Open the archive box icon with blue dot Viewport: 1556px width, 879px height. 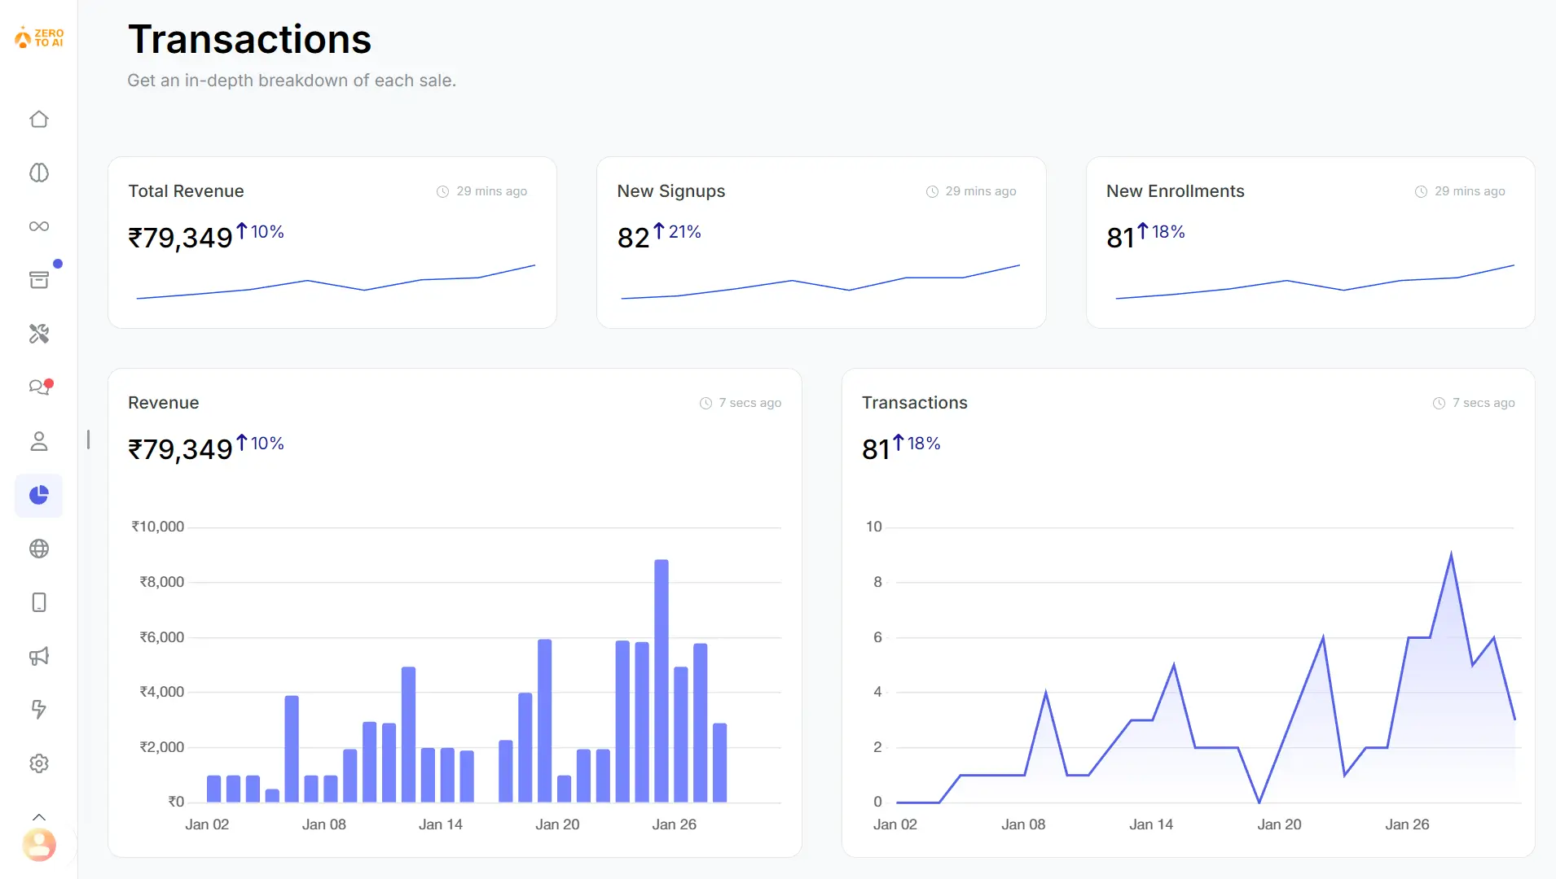[39, 280]
